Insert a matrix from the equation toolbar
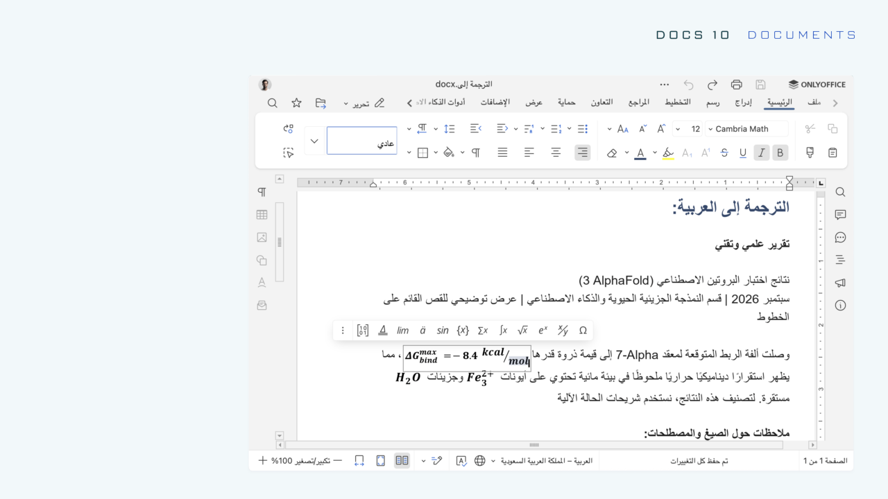Image resolution: width=888 pixels, height=499 pixels. pyautogui.click(x=363, y=331)
